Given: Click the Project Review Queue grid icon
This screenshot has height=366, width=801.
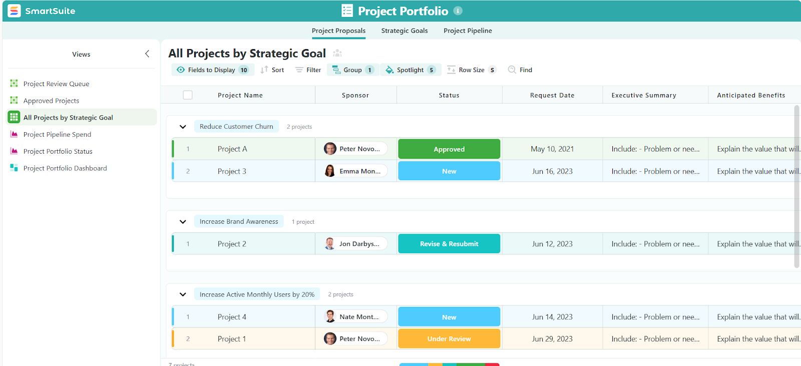Looking at the screenshot, I should tap(14, 83).
